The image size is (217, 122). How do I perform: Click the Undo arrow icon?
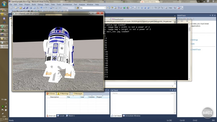[x=41, y=8]
